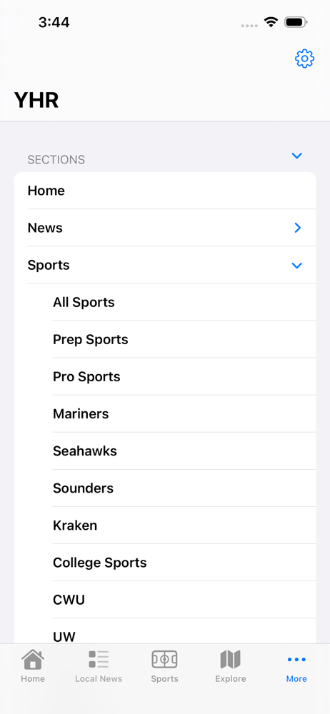This screenshot has height=714, width=330.
Task: Collapse the Sports row chevron
Action: point(296,266)
